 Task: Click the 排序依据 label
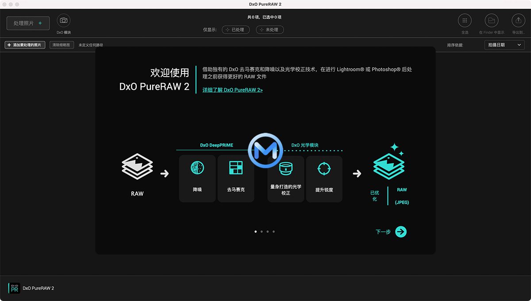(x=455, y=45)
